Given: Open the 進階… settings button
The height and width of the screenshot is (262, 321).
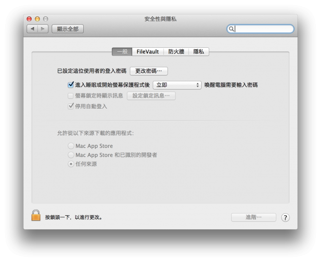Looking at the screenshot, I should coord(254,217).
